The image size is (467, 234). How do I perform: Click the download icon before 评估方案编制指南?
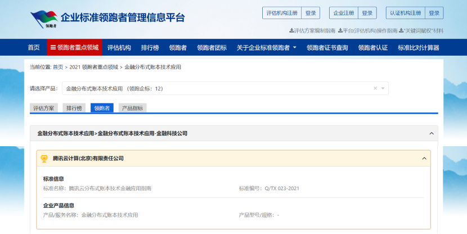click(291, 31)
